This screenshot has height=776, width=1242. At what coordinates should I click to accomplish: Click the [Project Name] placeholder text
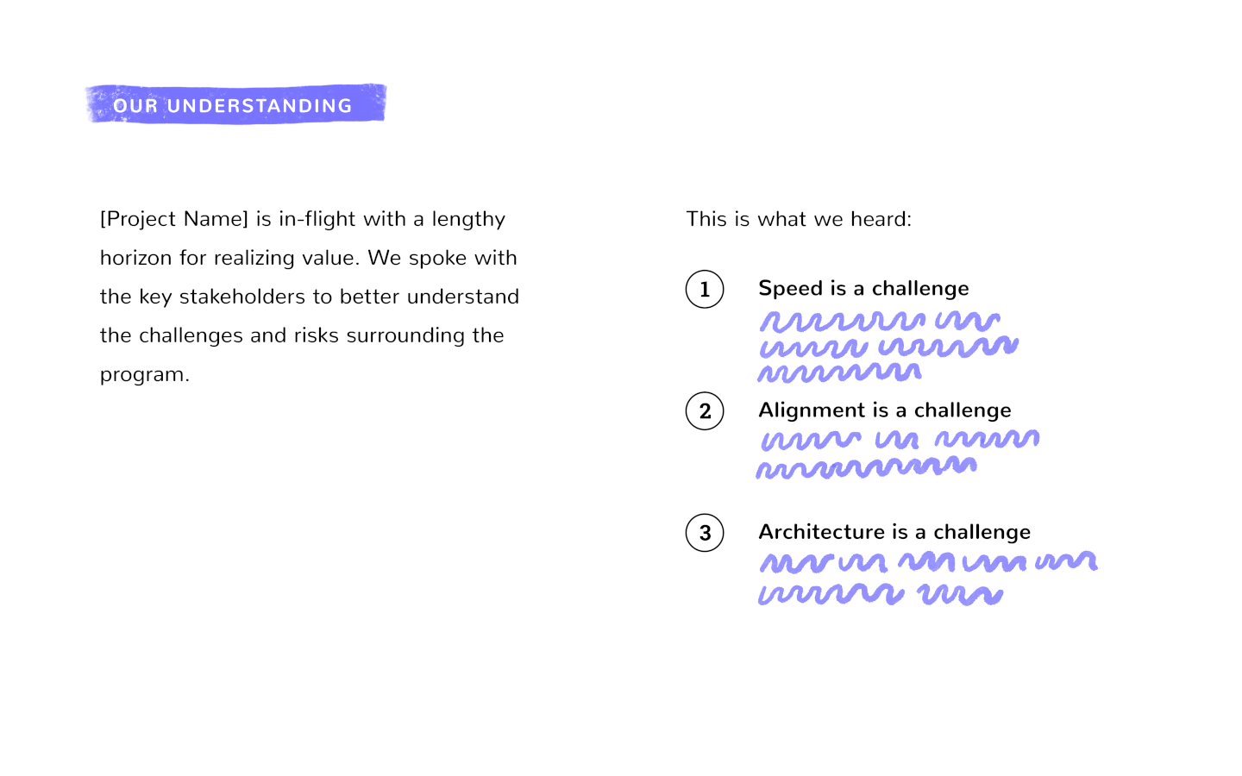pos(174,219)
